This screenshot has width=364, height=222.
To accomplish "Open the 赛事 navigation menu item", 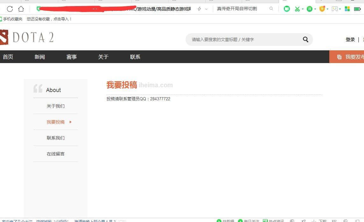I will point(72,57).
